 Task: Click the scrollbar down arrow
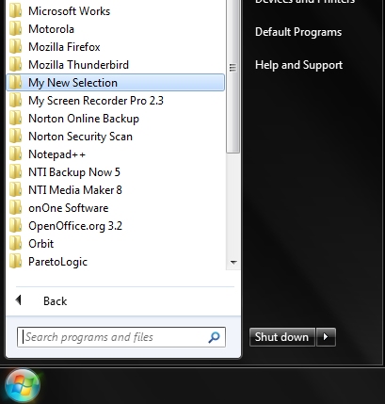(233, 262)
